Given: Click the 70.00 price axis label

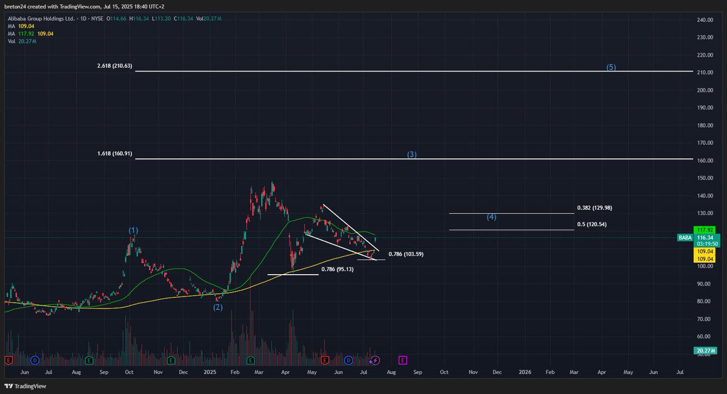Looking at the screenshot, I should (x=705, y=319).
